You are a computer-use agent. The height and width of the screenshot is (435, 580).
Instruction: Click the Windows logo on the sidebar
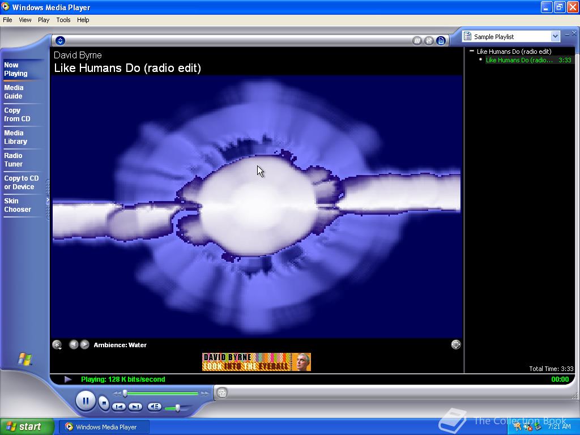pyautogui.click(x=25, y=359)
